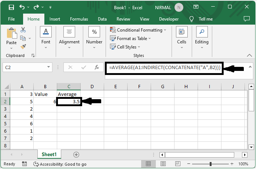Viewport: 257px width, 169px height.
Task: Click the macro recording status icon
Action: click(25, 164)
